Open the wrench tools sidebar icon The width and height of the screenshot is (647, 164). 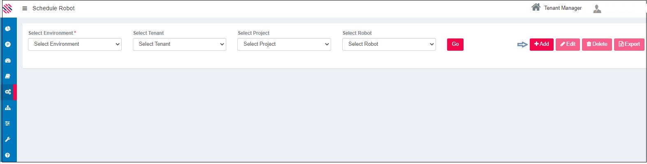tap(7, 139)
